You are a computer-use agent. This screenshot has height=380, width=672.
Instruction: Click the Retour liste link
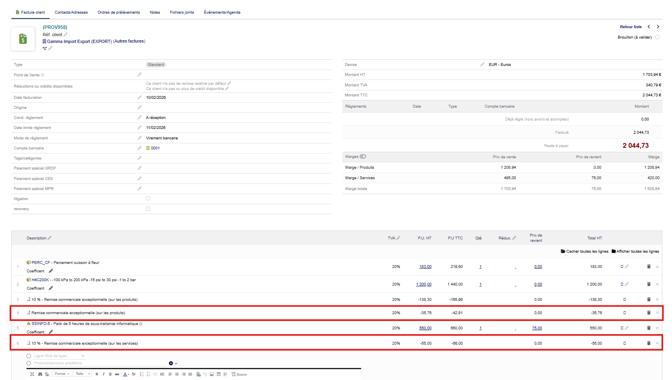coord(631,27)
